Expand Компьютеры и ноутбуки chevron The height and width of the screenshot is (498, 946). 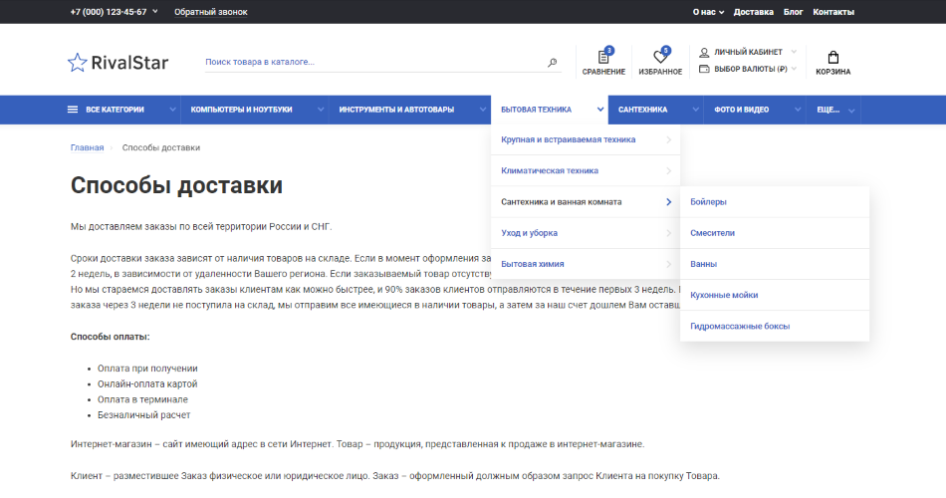321,110
